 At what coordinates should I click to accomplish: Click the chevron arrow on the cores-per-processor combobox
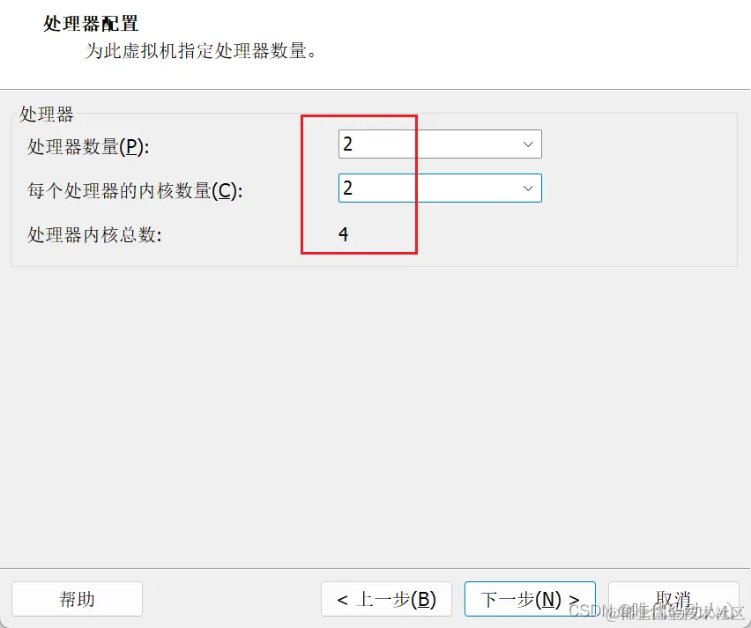pos(527,188)
